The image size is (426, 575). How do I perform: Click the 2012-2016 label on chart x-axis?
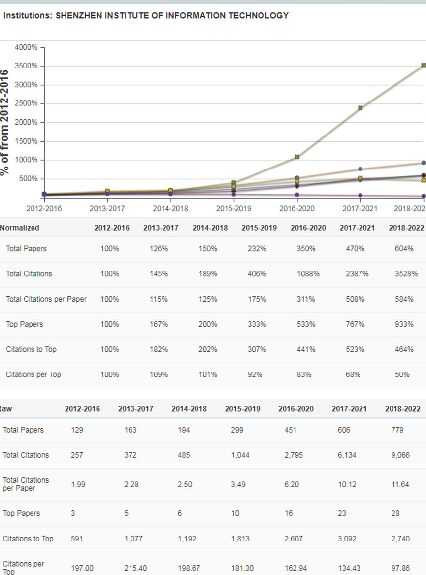[x=44, y=209]
